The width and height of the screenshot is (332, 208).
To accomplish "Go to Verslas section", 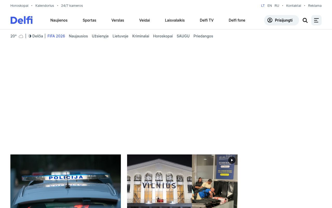I will [x=118, y=20].
